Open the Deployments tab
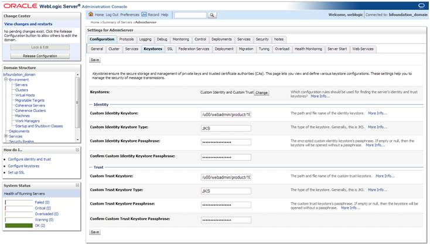The image size is (430, 245). coord(221,39)
